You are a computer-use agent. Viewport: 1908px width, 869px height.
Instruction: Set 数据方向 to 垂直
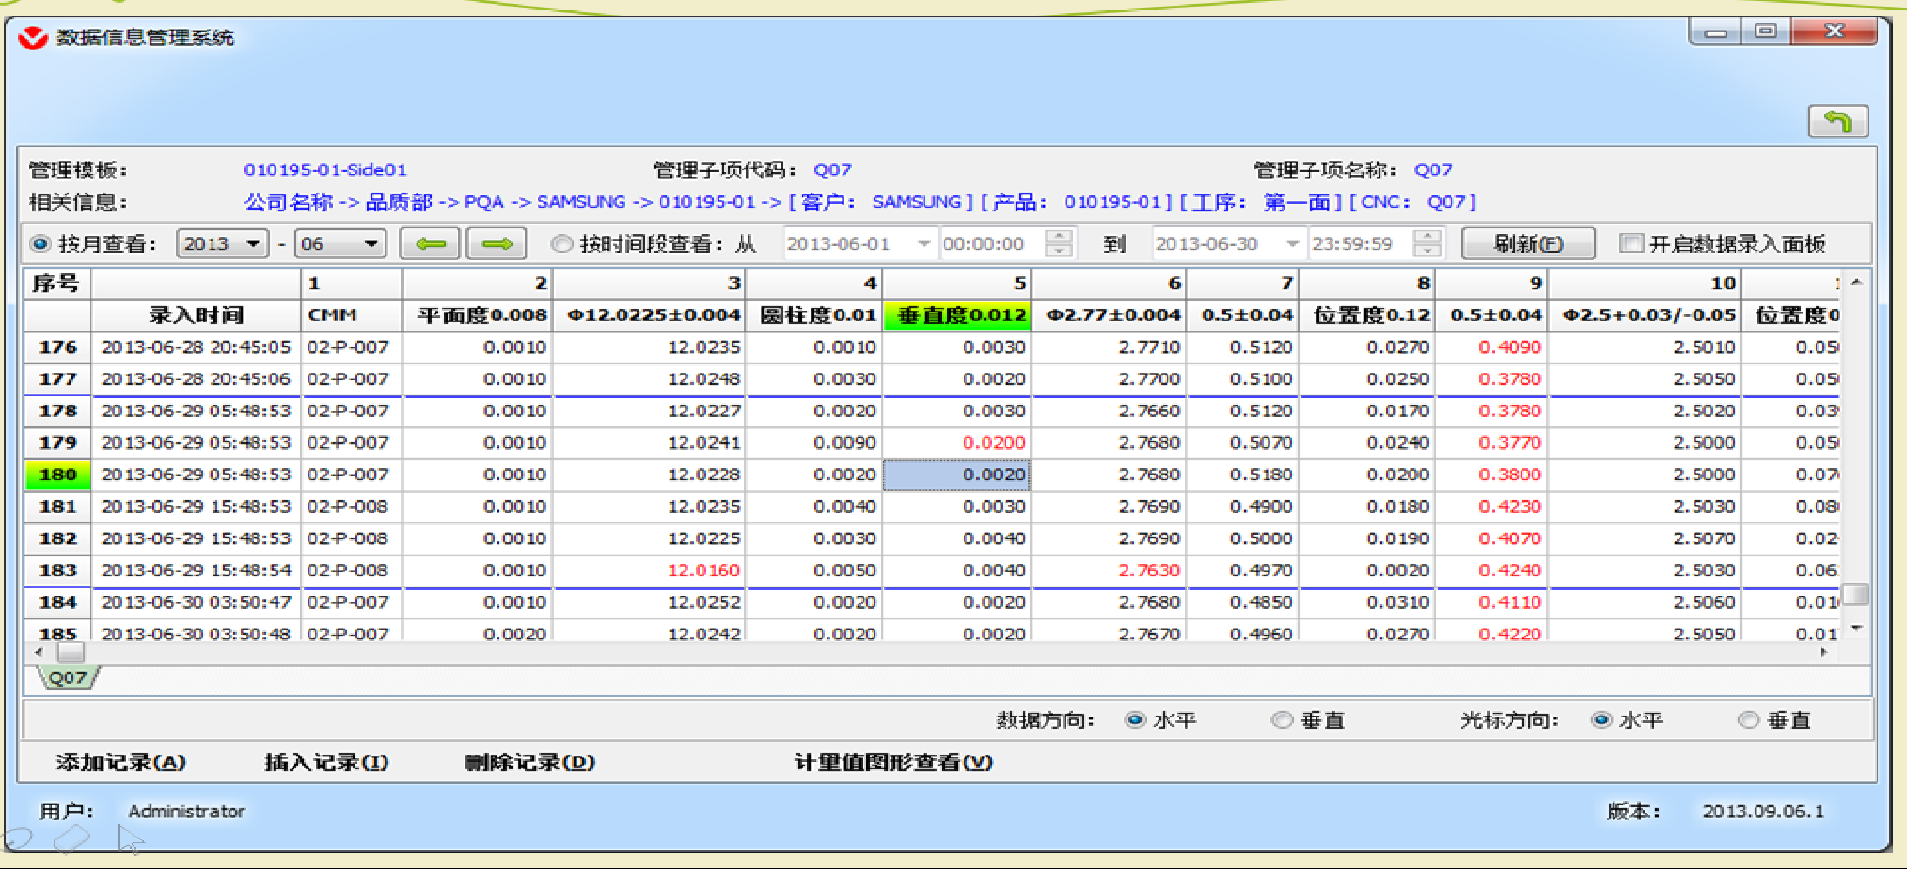tap(1282, 720)
